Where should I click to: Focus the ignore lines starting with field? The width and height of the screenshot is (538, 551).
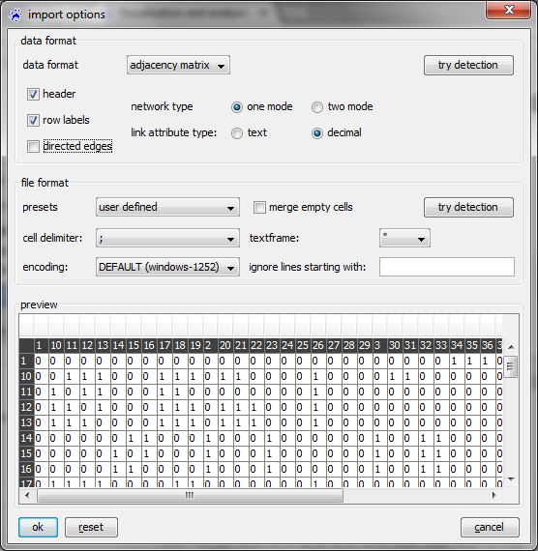pyautogui.click(x=447, y=267)
